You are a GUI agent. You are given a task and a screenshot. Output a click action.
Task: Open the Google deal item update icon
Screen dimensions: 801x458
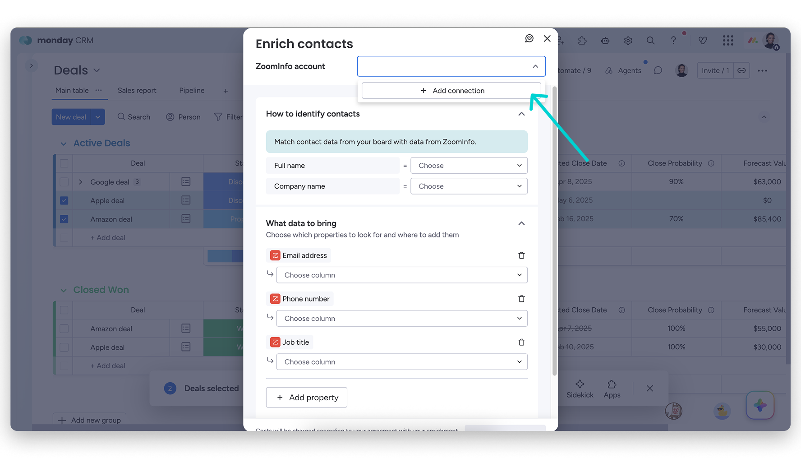(x=186, y=181)
